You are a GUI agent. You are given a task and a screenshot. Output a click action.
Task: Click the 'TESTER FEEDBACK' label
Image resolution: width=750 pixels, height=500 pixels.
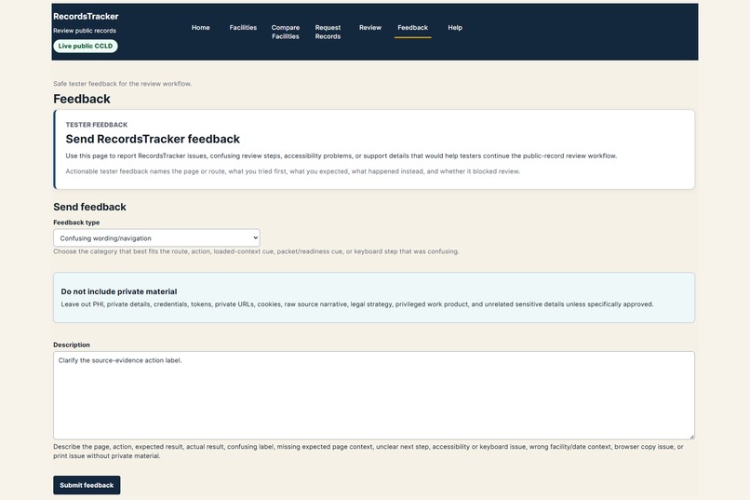(x=97, y=125)
